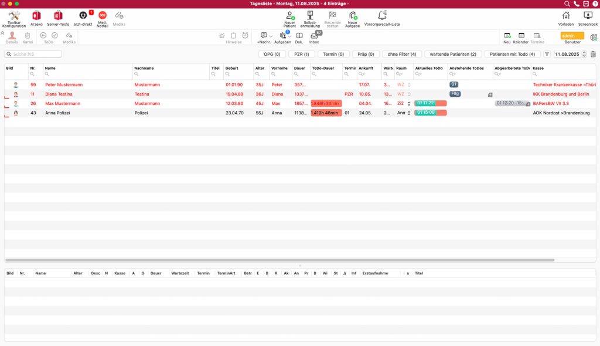
Task: Click the Suche search field
Action: click(34, 54)
